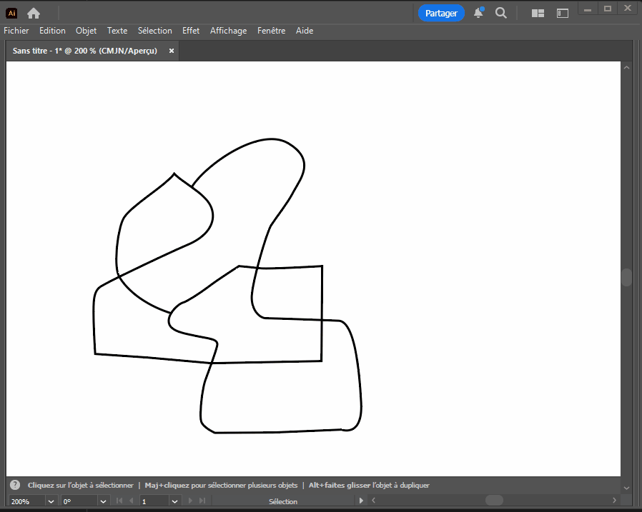Expand the rotation angle dropdown
This screenshot has width=642, height=512.
pos(102,501)
